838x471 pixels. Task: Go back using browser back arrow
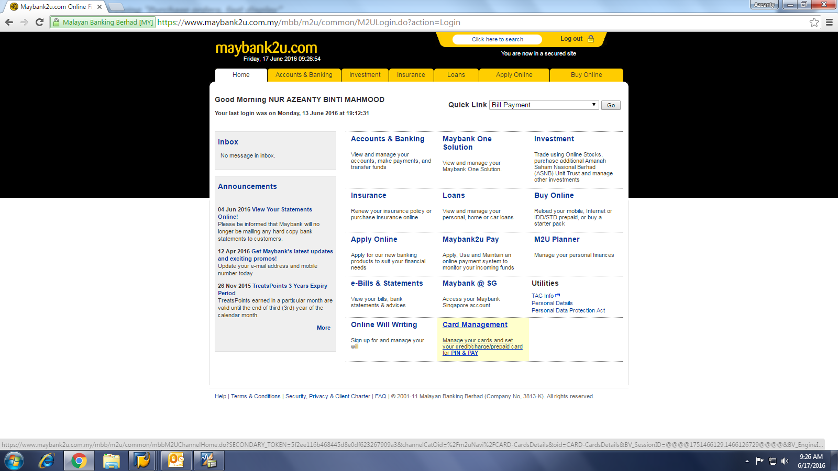pos(9,23)
